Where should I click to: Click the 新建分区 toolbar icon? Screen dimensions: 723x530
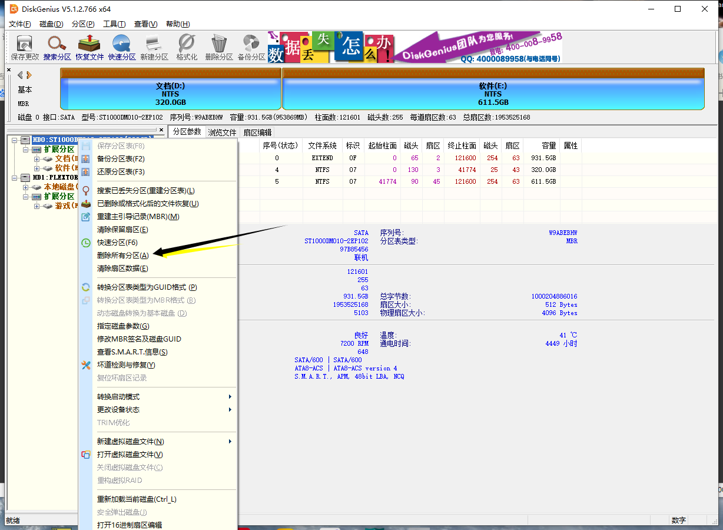[154, 47]
